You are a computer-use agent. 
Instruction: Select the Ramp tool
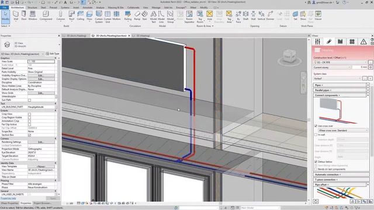[x=137, y=16]
